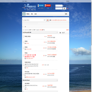This screenshot has height=92, width=92.
Task: Click the magnifier icon beside search box
Action: pyautogui.click(x=23, y=20)
